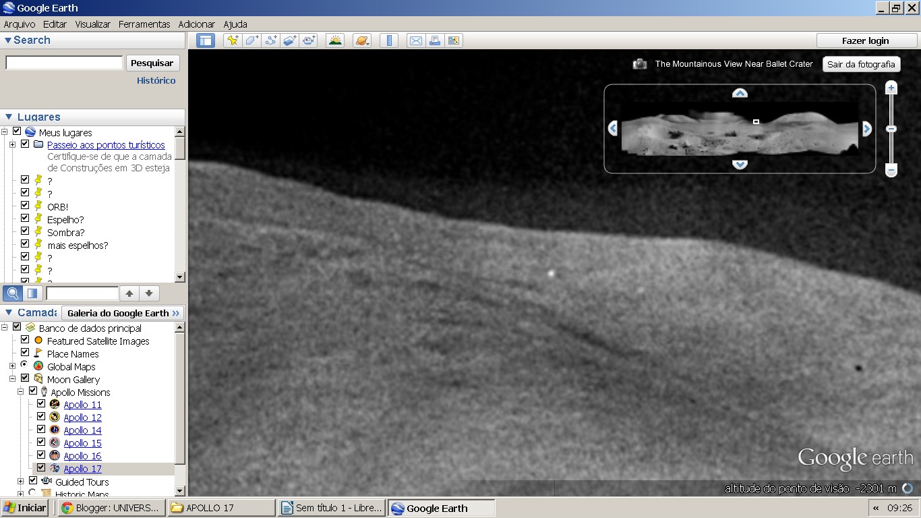The image size is (921, 518).
Task: Toggle the Place Names layer checkbox
Action: [x=25, y=353]
